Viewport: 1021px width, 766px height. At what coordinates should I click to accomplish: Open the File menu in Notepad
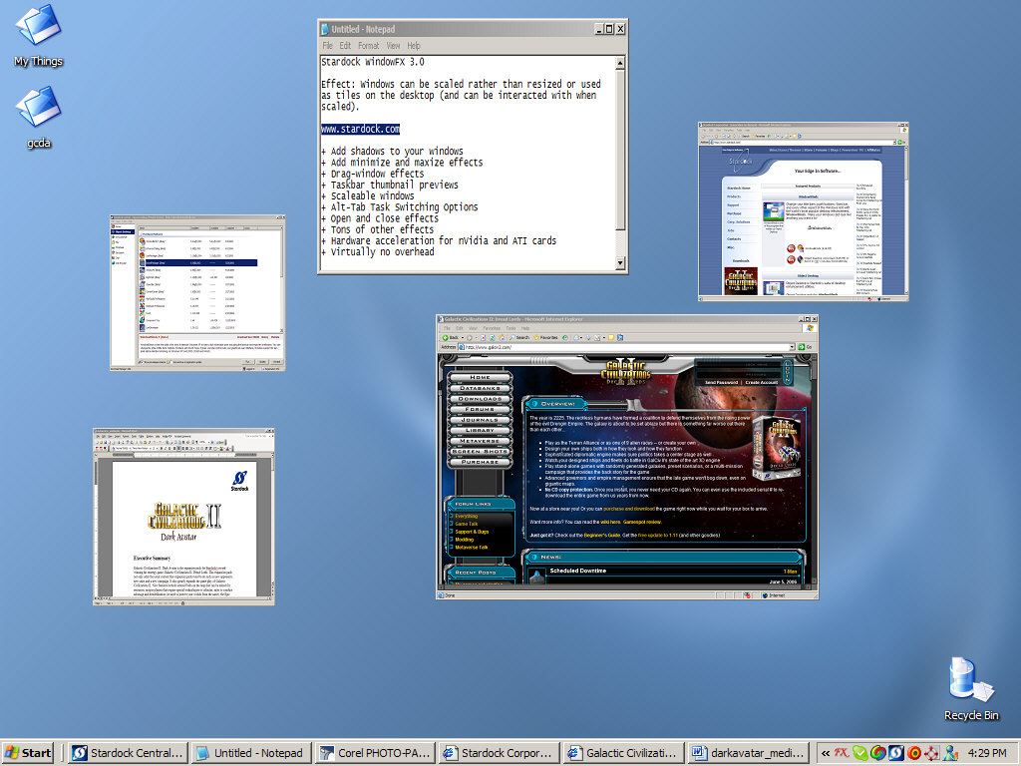[x=327, y=46]
